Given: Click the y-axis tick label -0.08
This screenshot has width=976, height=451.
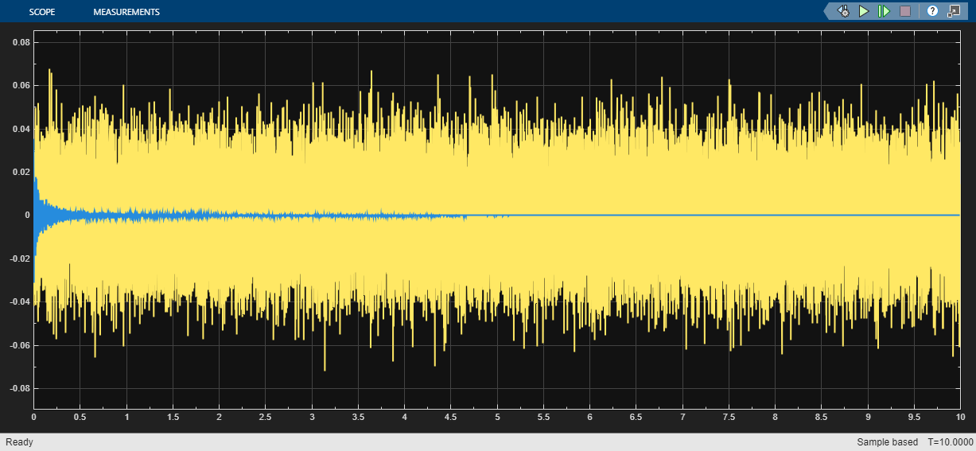Looking at the screenshot, I should point(19,388).
